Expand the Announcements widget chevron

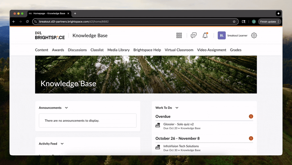(x=66, y=108)
